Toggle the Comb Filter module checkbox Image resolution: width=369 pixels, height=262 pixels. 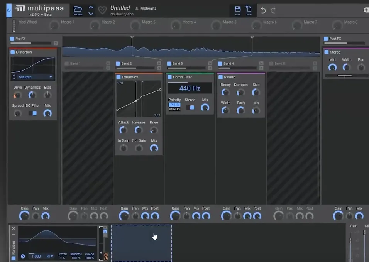tap(169, 77)
